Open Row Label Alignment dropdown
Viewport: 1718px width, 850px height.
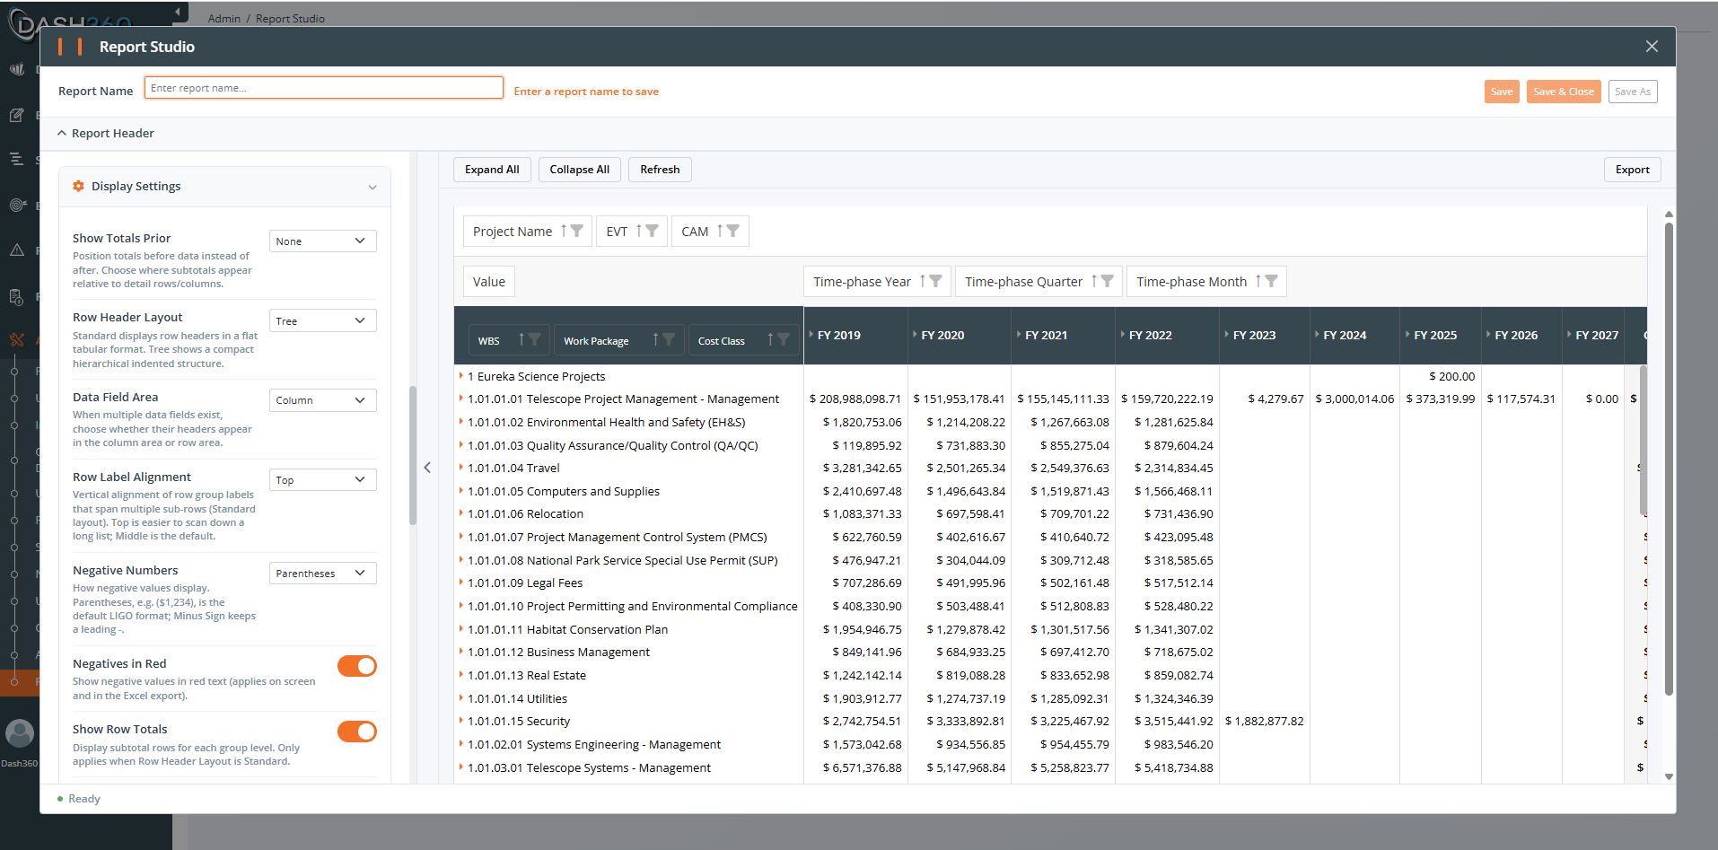[x=323, y=480]
